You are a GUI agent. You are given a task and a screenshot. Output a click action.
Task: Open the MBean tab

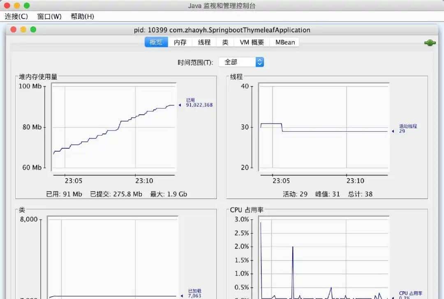284,42
